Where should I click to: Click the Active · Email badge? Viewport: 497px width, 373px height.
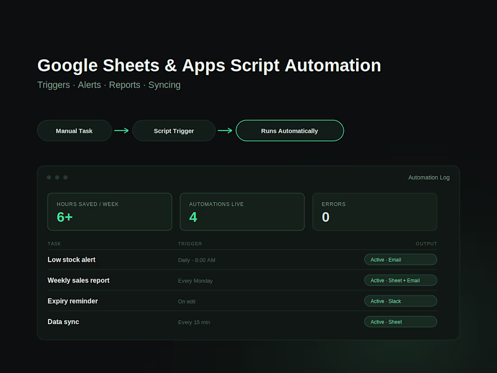[401, 260]
